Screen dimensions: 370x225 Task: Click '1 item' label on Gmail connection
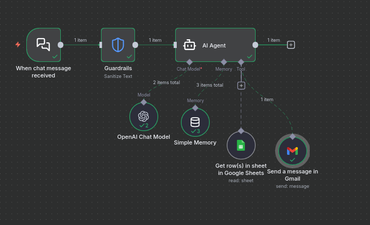tap(267, 100)
